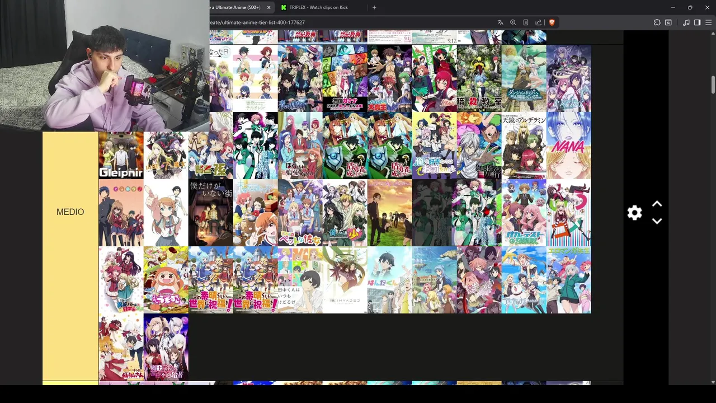
Task: Click the zoom magnifier icon in the address bar
Action: [513, 22]
